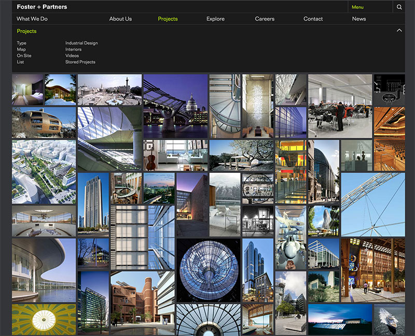View On Site projects
This screenshot has width=415, height=336.
[x=24, y=56]
